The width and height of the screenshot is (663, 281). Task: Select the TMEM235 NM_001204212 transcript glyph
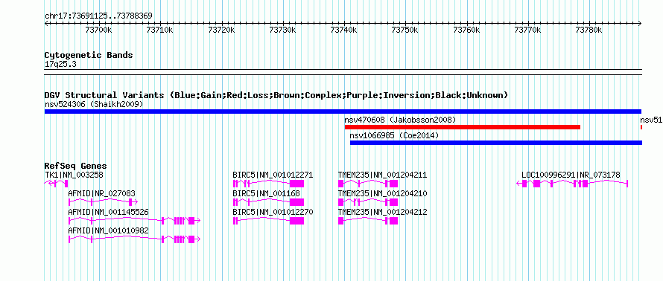click(x=368, y=220)
